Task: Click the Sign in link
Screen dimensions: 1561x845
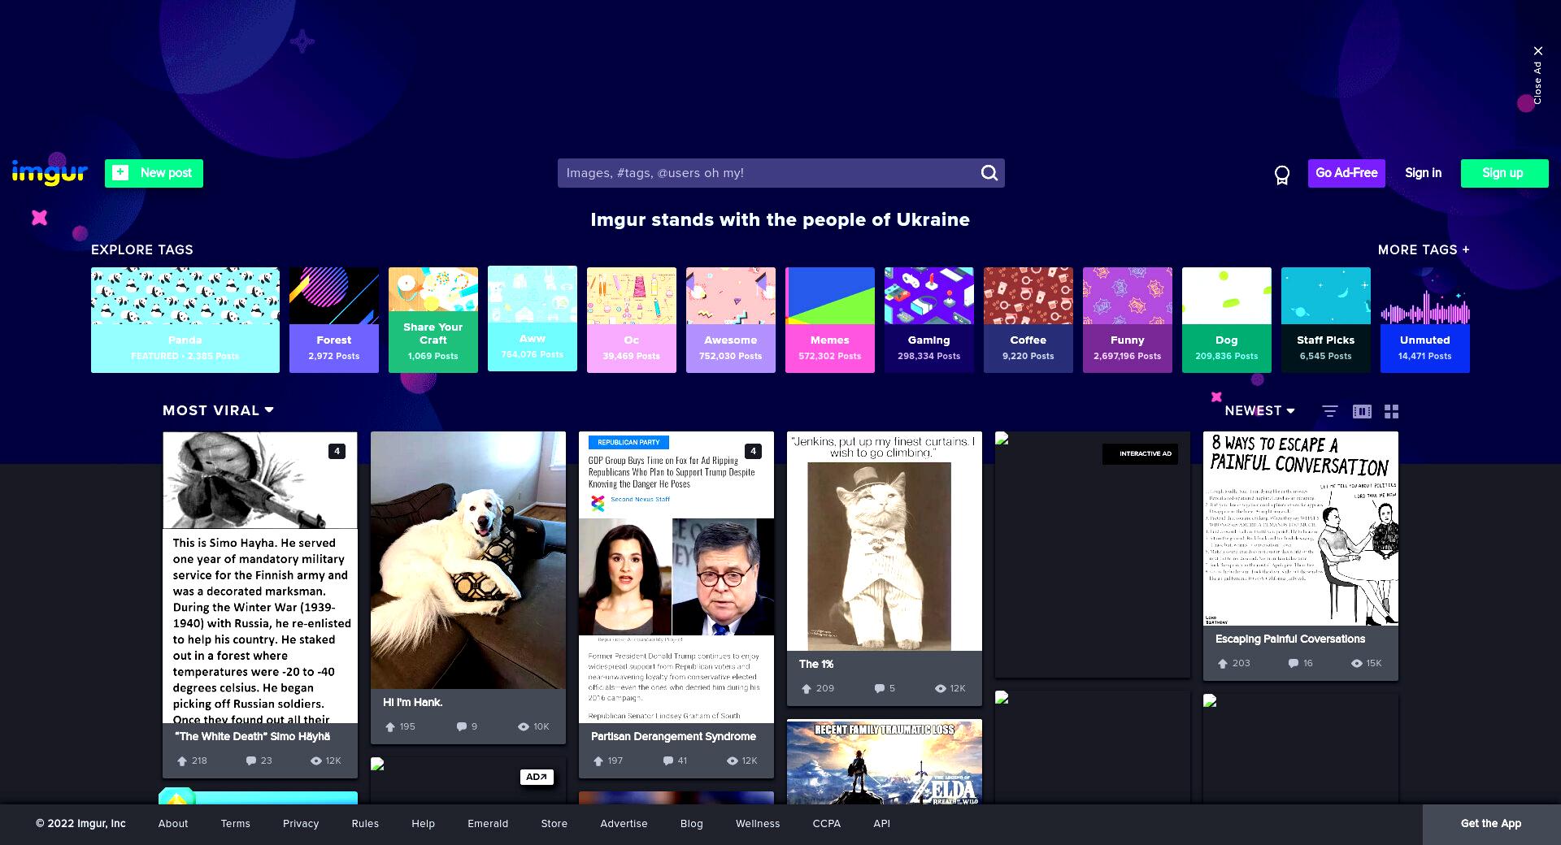Action: [x=1423, y=173]
